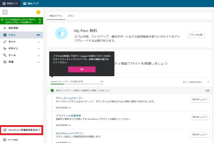
Task: Open WordPress 管理画面を表示
Action: click(x=21, y=130)
